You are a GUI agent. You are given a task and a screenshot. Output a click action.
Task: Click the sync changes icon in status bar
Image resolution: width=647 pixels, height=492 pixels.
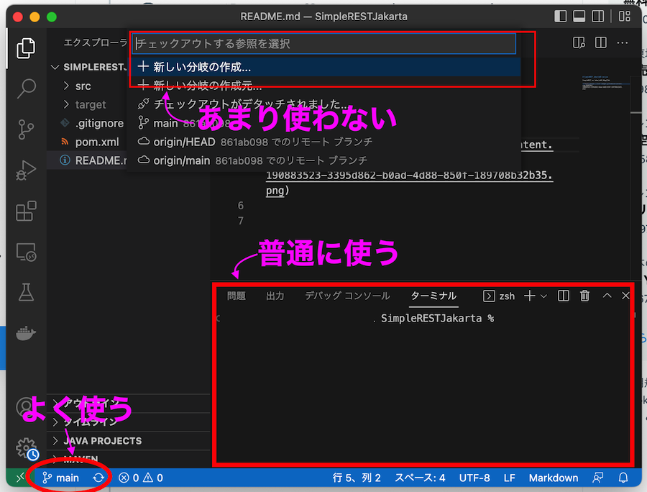(x=98, y=478)
